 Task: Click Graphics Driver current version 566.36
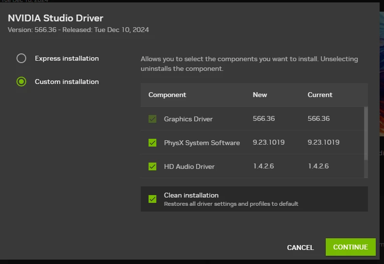(318, 118)
